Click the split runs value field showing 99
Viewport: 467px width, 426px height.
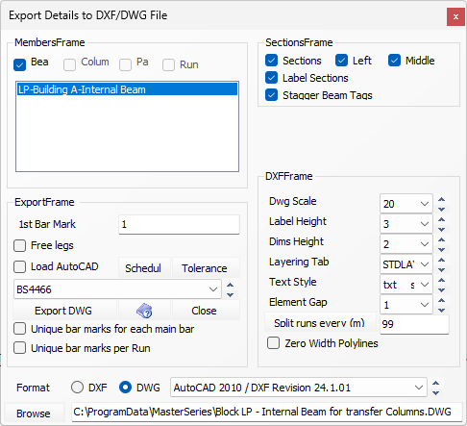(x=414, y=324)
